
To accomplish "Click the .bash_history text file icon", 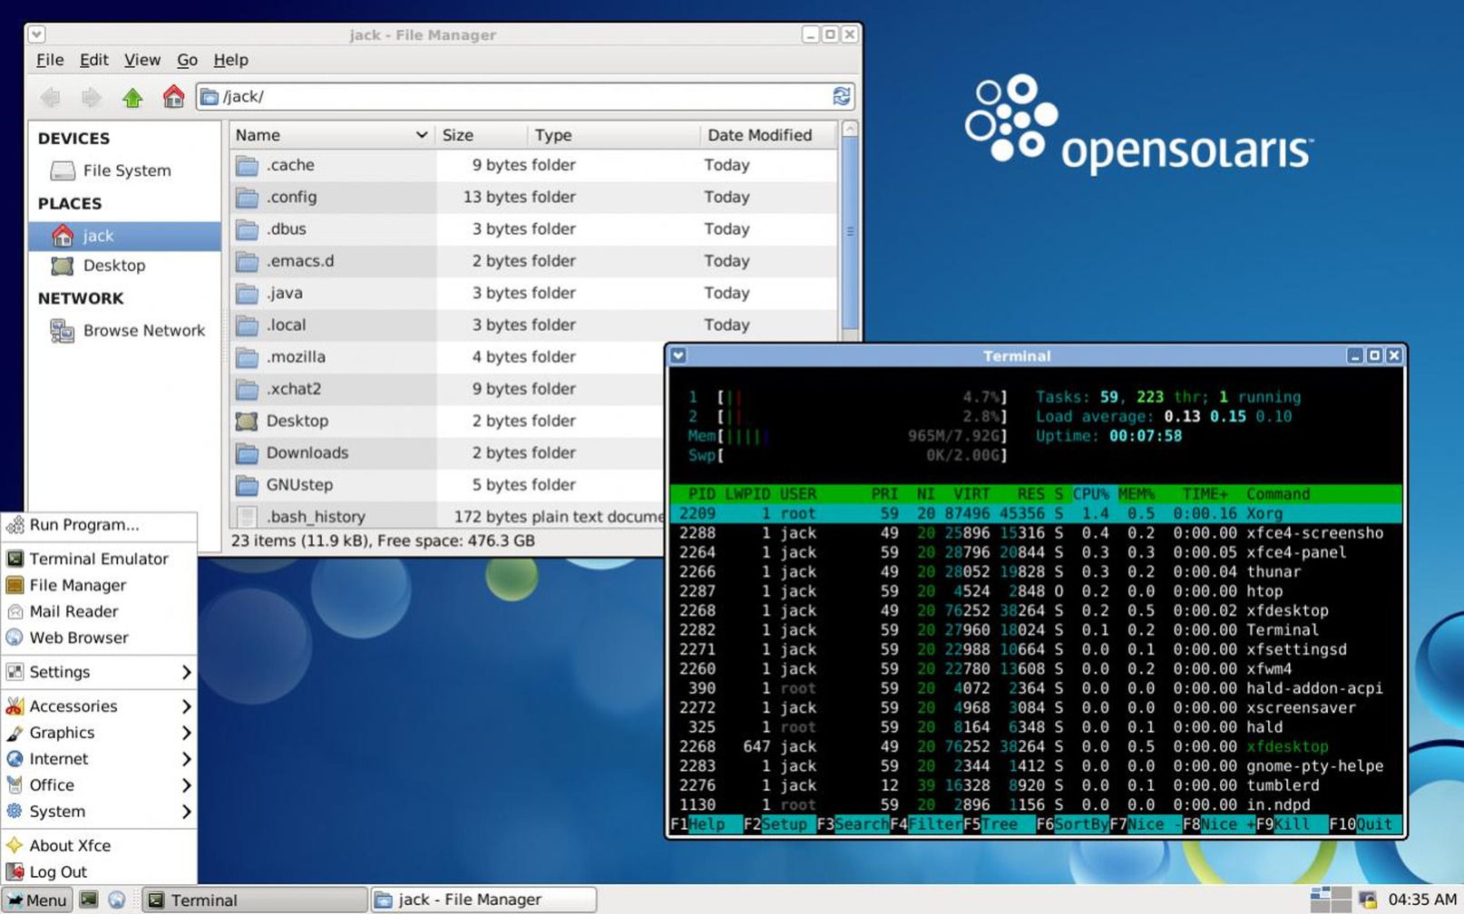I will [247, 517].
